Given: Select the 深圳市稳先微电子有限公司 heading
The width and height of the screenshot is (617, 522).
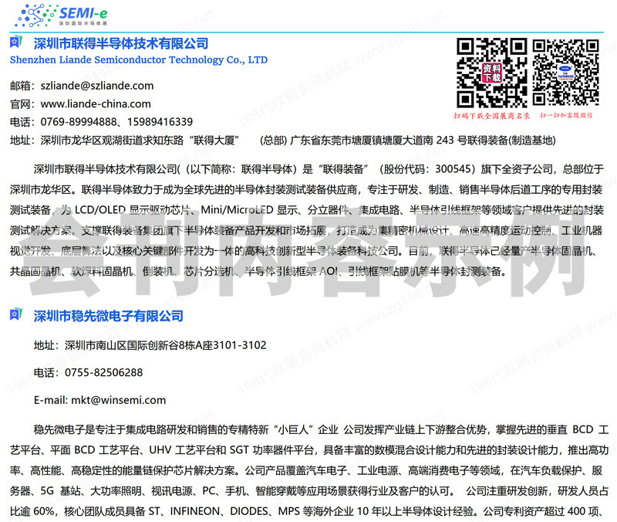Looking at the screenshot, I should tap(109, 316).
